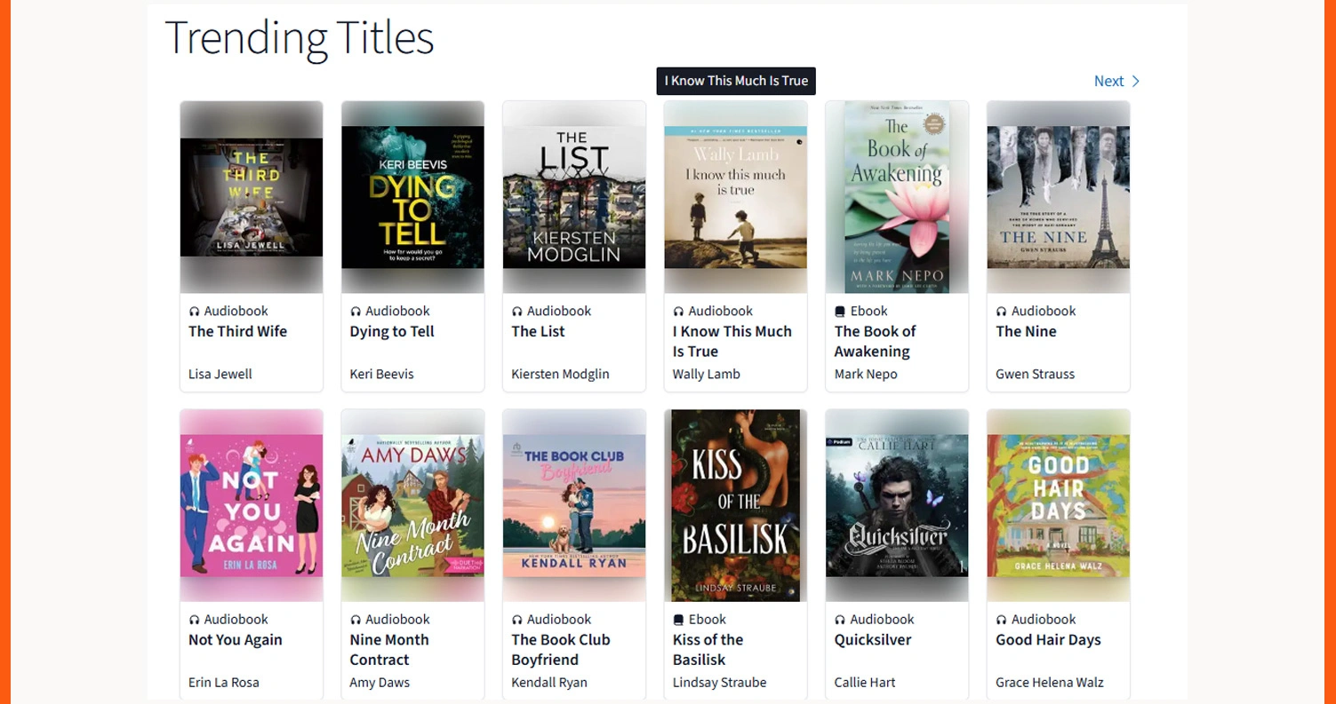
Task: Click I Know This Much Is True cover
Action: click(x=736, y=197)
